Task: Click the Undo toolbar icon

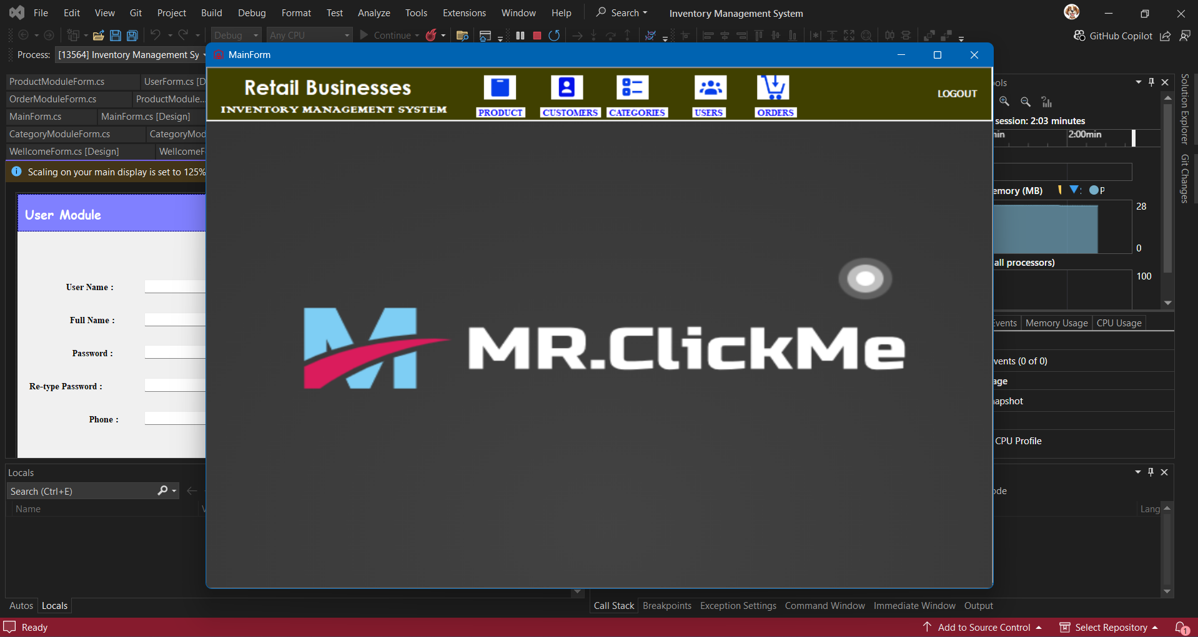Action: [x=156, y=36]
